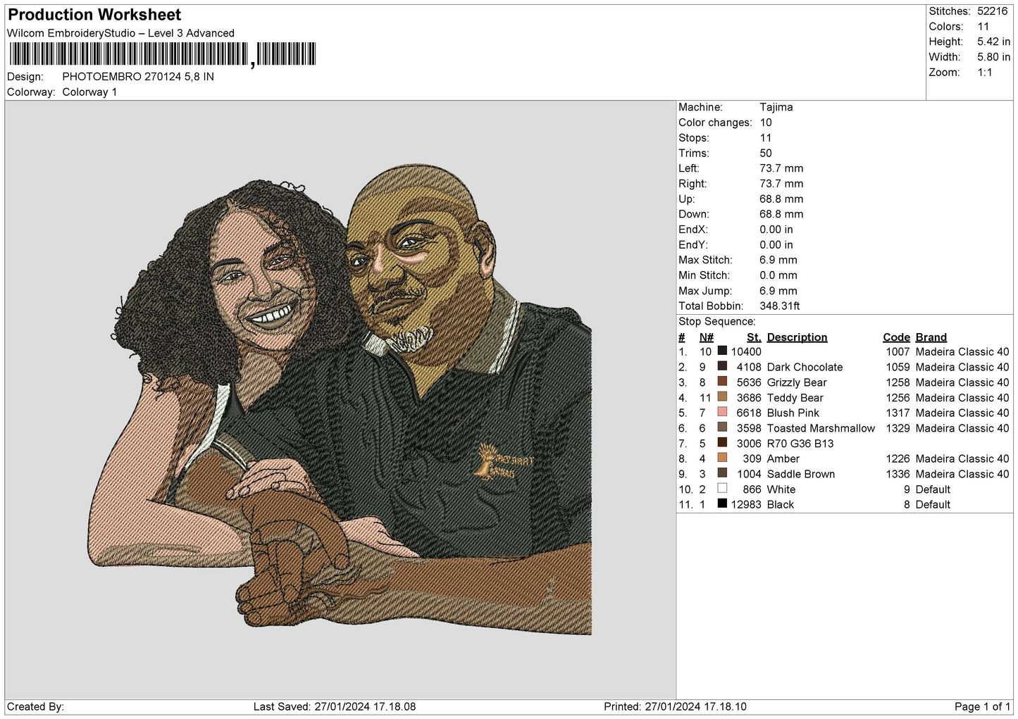Click the St. column header

pyautogui.click(x=754, y=337)
